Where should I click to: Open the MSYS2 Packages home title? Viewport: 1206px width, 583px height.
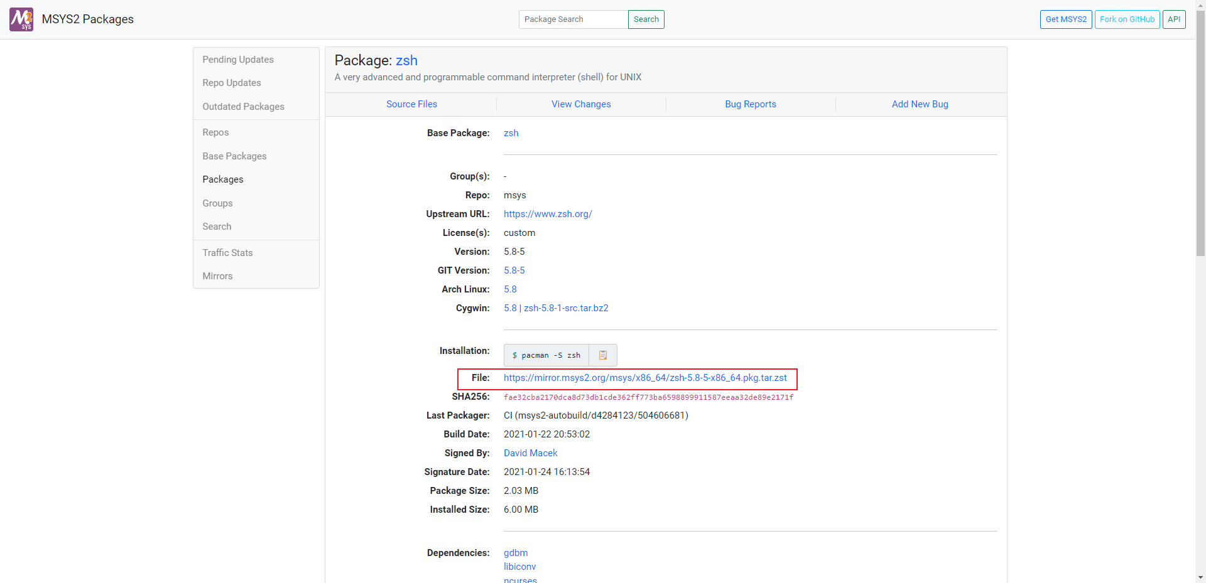[87, 19]
